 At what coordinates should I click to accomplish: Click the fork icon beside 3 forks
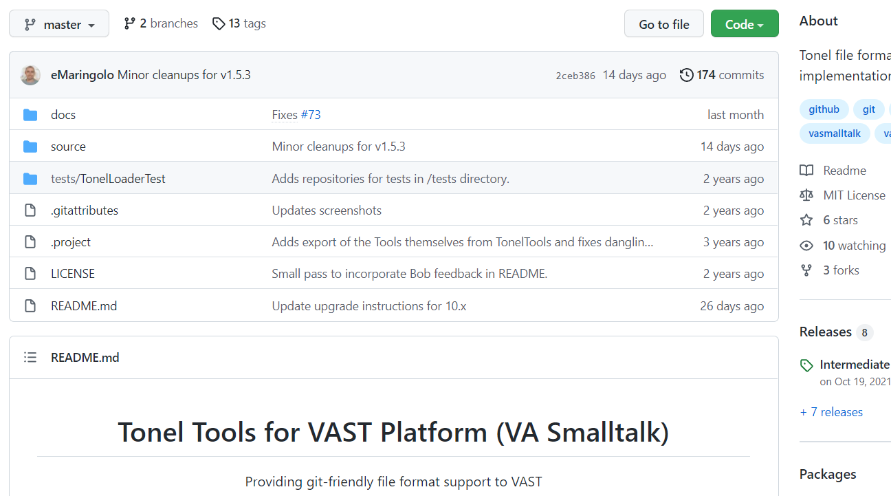click(806, 270)
